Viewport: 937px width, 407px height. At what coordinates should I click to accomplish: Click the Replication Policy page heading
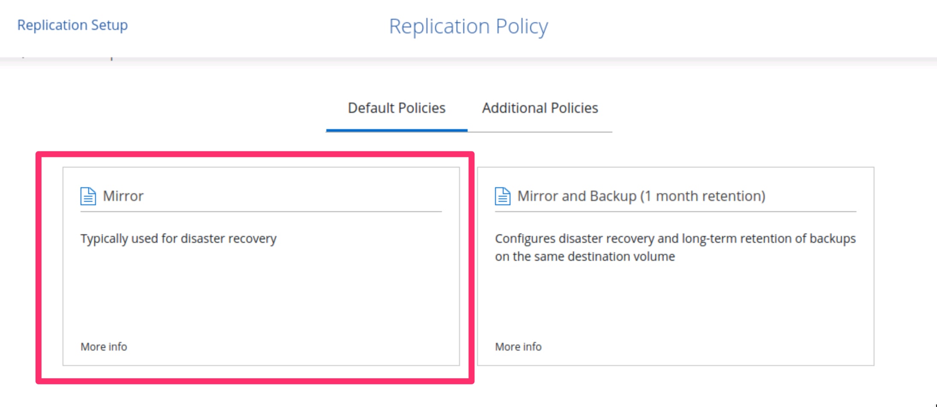coord(468,27)
